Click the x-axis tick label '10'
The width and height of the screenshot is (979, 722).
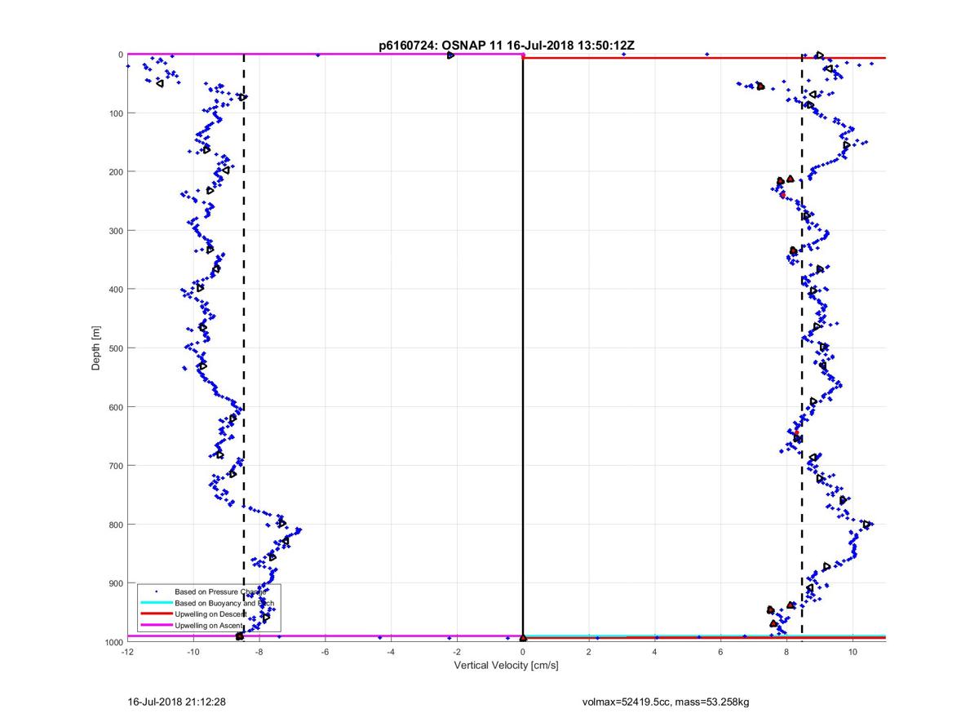pos(853,652)
